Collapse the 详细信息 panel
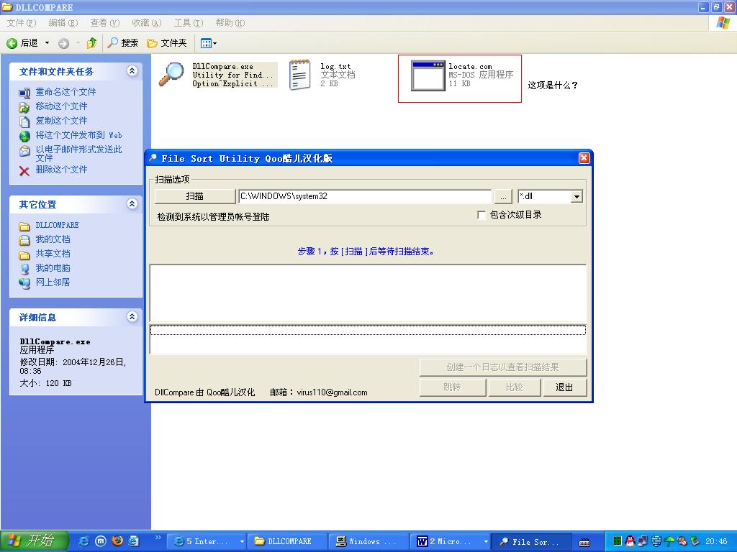 [x=132, y=317]
